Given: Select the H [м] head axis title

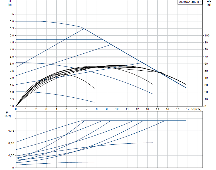Looking at the screenshot, I should coord(10,3).
